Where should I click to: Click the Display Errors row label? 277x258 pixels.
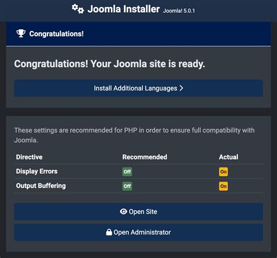37,171
